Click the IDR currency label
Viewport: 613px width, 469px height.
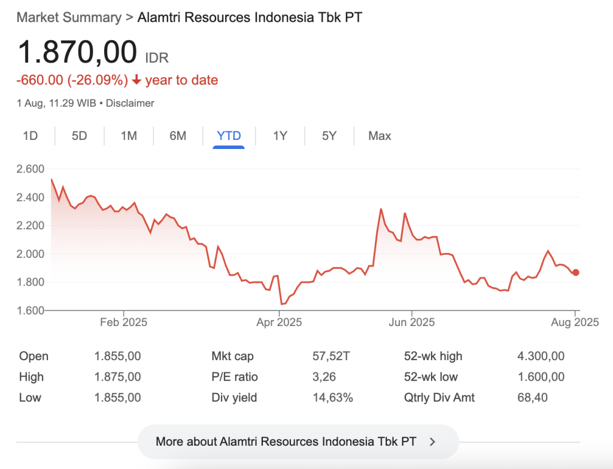point(157,58)
